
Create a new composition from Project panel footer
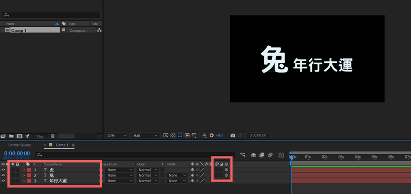20,136
